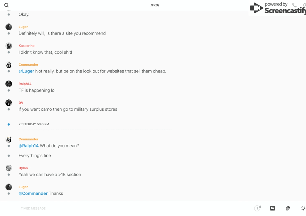Viewport: 306px width, 216px height.
Task: Open Dylan's avatar image
Action: (x=9, y=168)
